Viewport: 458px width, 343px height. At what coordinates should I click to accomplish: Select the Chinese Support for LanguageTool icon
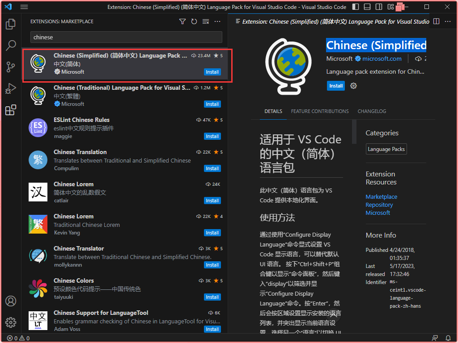pos(38,321)
